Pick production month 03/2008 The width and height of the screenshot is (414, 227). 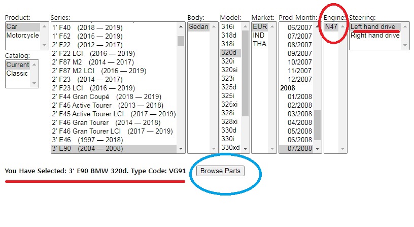tap(296, 114)
